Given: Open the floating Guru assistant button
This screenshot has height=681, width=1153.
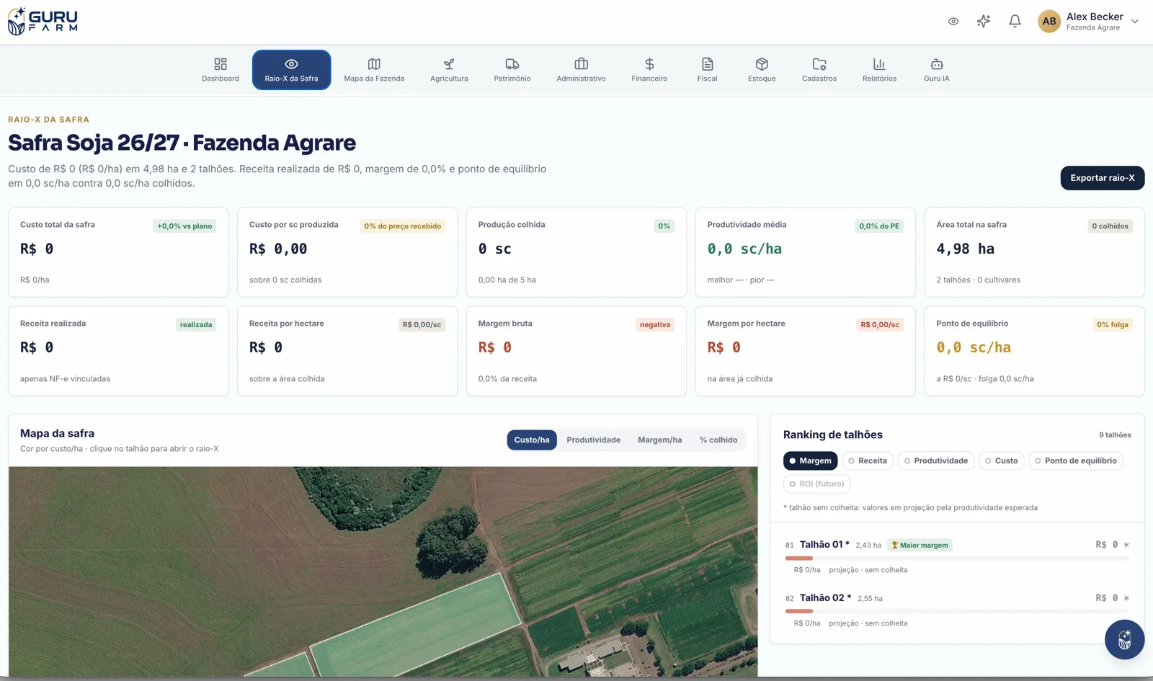Looking at the screenshot, I should 1124,639.
